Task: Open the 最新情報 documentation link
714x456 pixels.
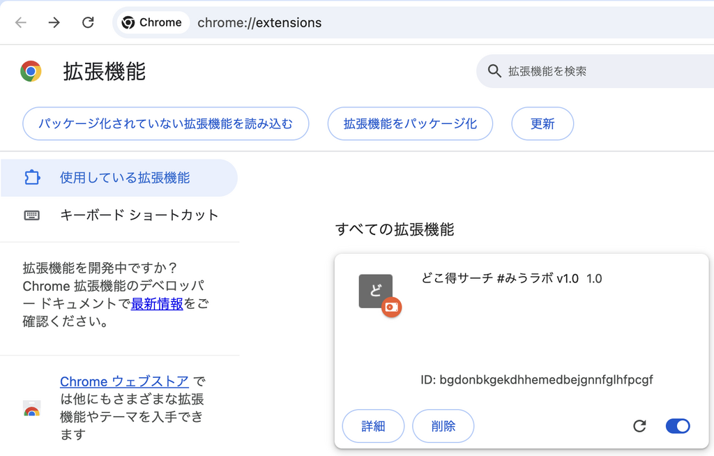Action: (157, 304)
